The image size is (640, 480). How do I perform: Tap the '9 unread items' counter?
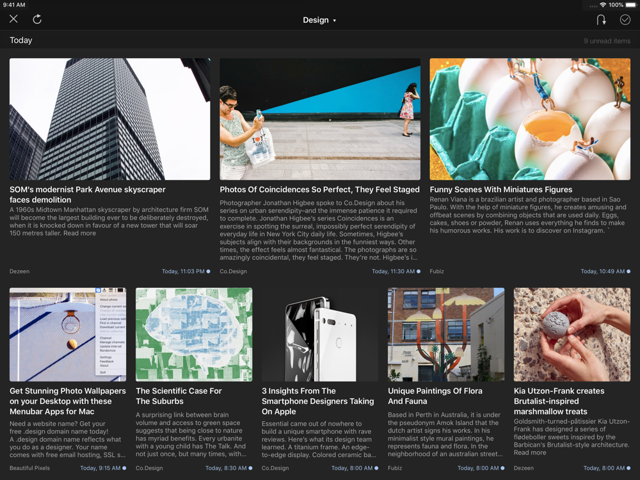[x=607, y=41]
